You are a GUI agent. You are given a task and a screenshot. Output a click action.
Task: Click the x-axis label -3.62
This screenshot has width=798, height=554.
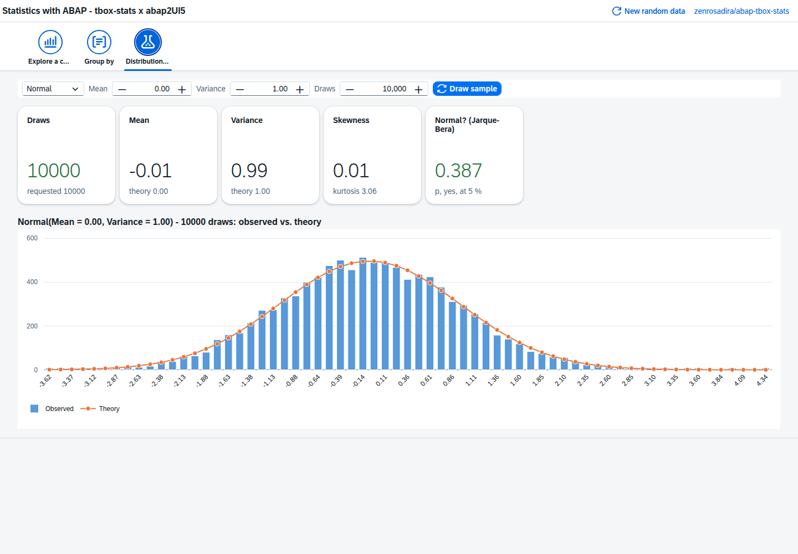click(x=45, y=381)
